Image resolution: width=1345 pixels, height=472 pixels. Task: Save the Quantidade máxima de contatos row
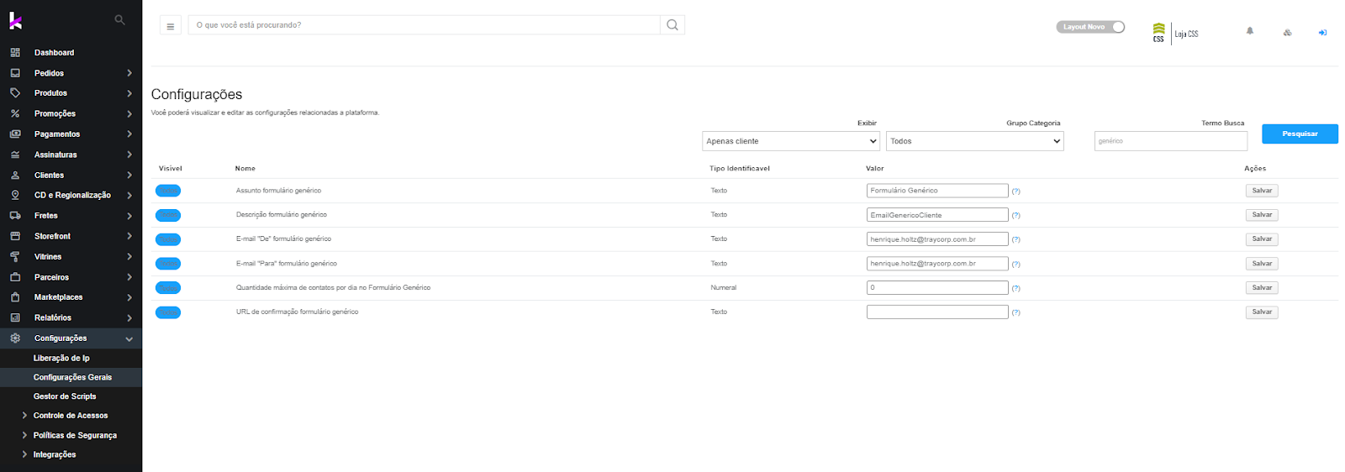click(1262, 288)
